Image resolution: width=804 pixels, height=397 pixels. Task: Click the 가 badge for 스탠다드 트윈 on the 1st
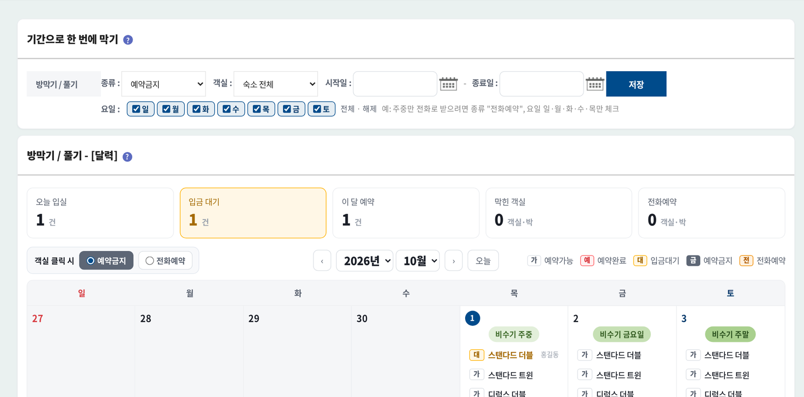click(476, 375)
